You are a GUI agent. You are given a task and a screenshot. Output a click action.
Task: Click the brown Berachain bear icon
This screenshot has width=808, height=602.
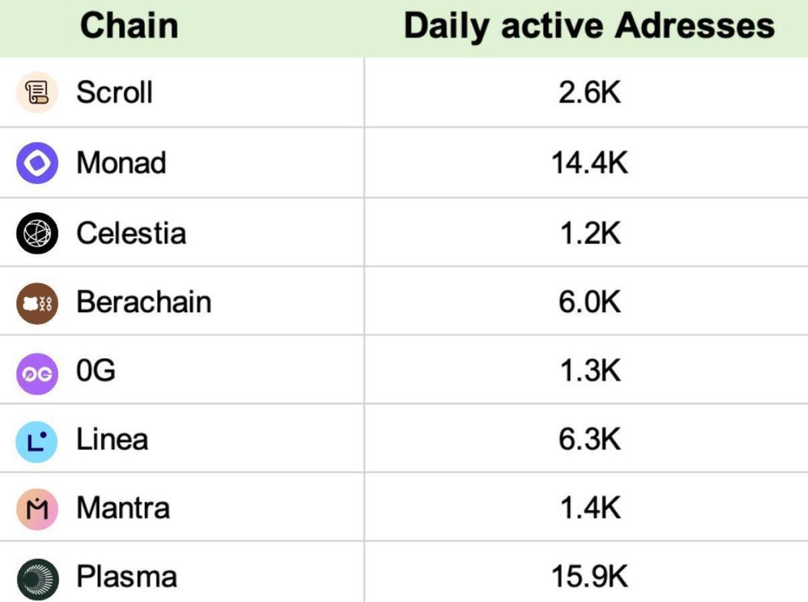click(37, 303)
